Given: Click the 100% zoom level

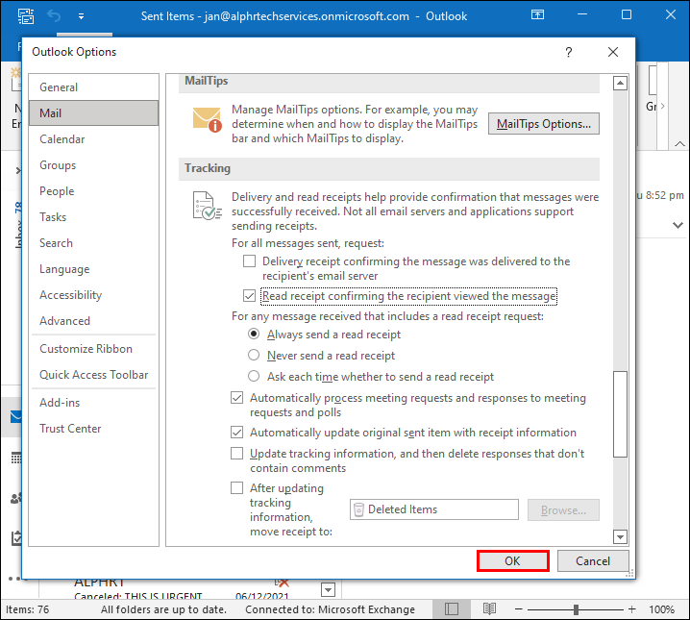Looking at the screenshot, I should coord(662,609).
